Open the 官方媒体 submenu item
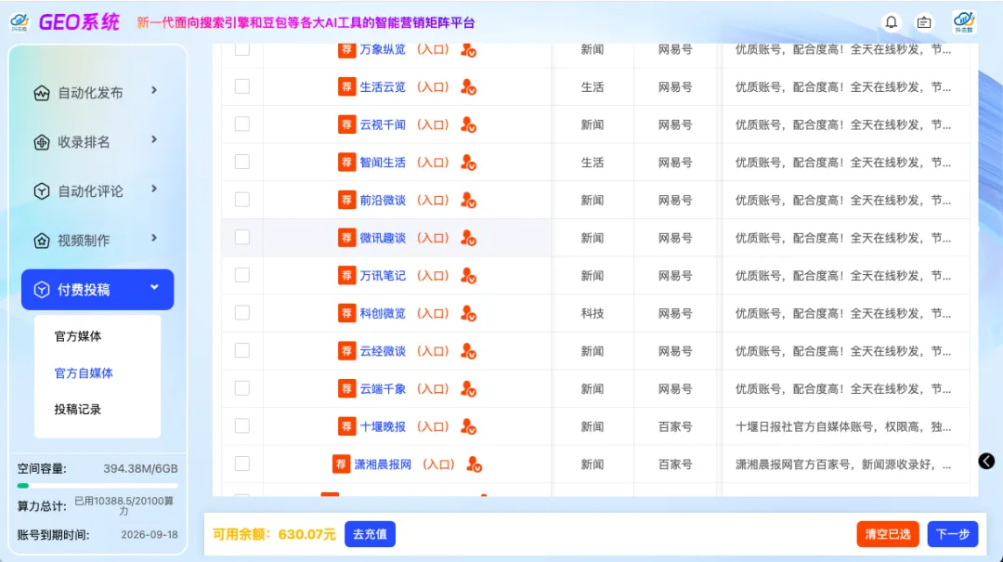This screenshot has height=562, width=1003. pyautogui.click(x=78, y=336)
